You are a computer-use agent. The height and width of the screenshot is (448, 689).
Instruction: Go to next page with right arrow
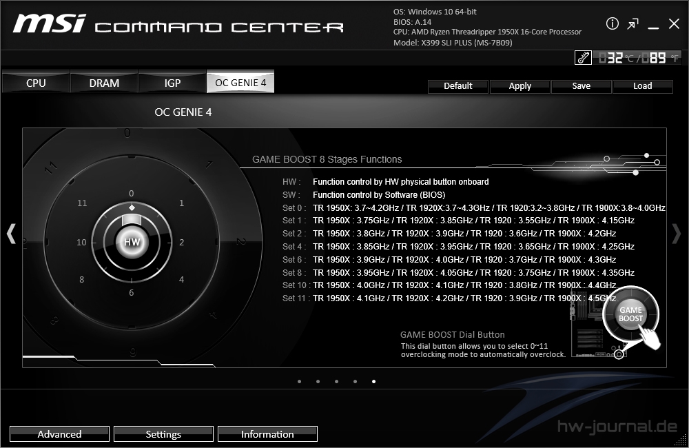pos(677,234)
